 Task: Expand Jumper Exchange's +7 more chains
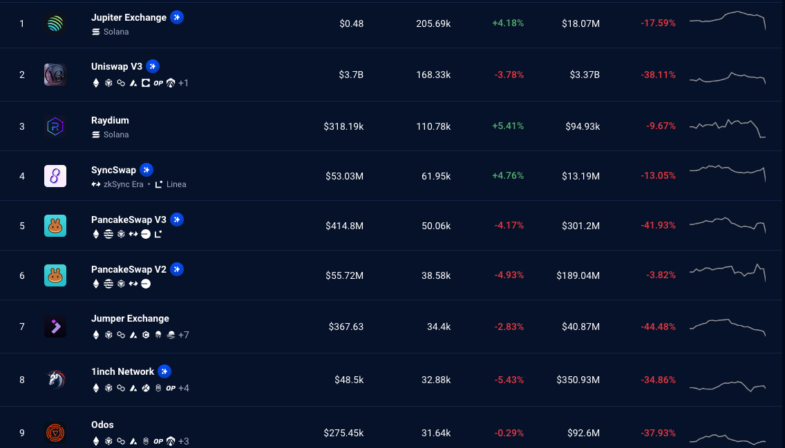[x=183, y=335]
